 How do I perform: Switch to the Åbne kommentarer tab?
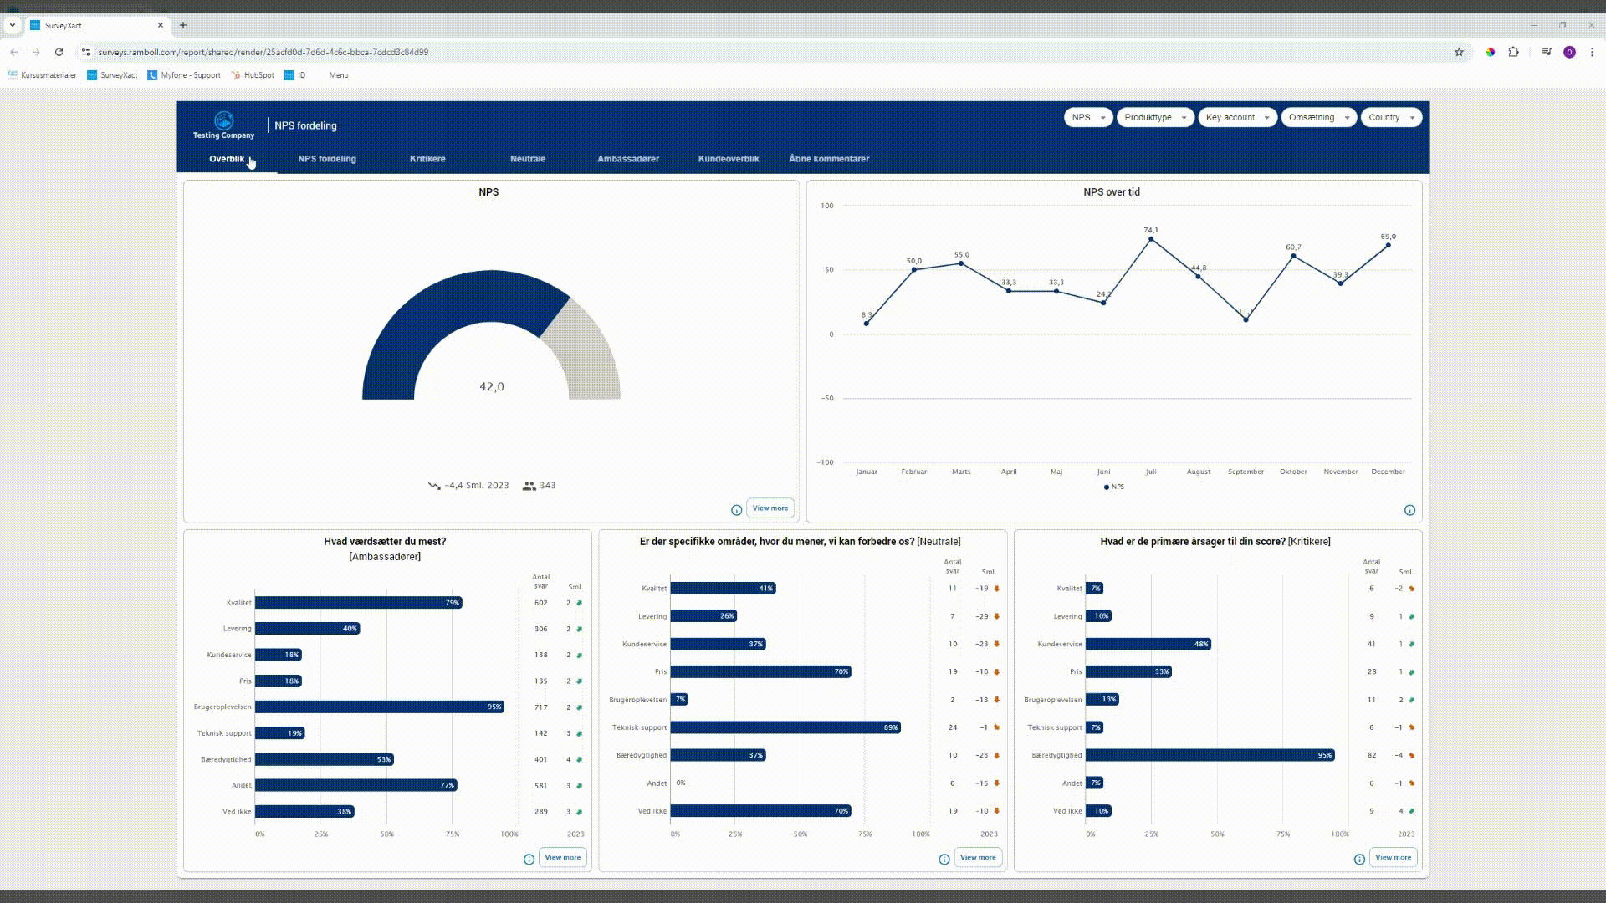click(829, 159)
